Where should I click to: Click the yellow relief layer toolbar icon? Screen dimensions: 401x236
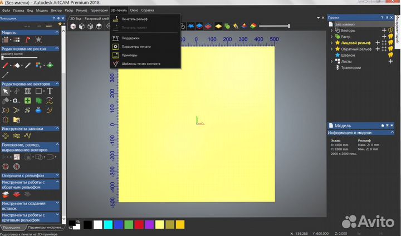click(x=218, y=26)
